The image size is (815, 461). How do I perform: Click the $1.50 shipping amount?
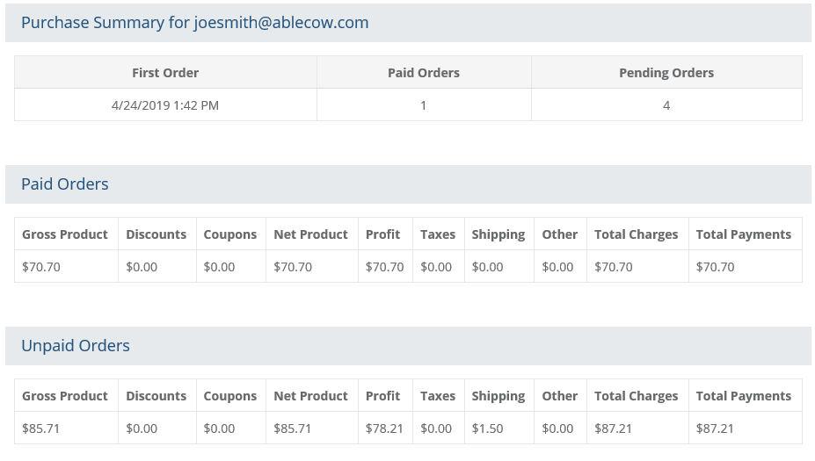pos(487,429)
